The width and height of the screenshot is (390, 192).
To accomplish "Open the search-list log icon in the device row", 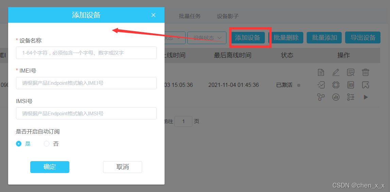I will pyautogui.click(x=351, y=73).
